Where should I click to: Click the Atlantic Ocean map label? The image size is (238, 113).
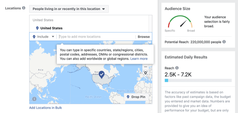coord(125,91)
